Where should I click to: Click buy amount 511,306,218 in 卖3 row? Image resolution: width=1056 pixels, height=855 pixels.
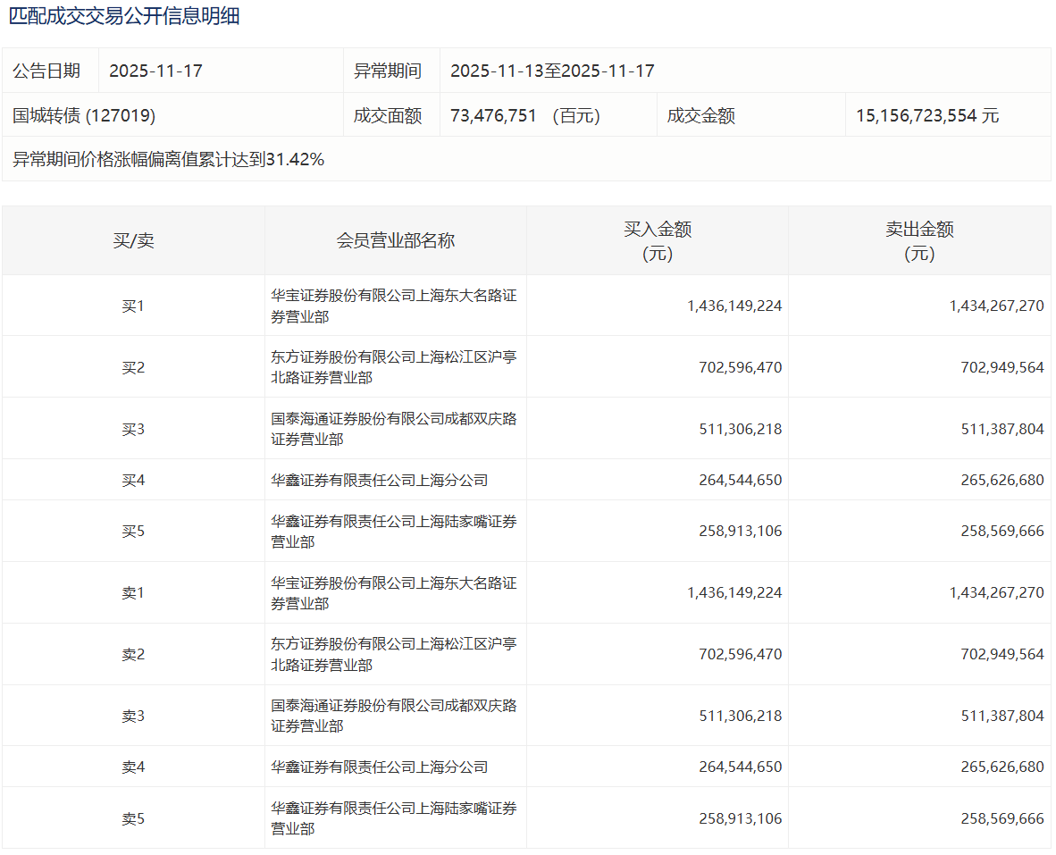(x=740, y=717)
